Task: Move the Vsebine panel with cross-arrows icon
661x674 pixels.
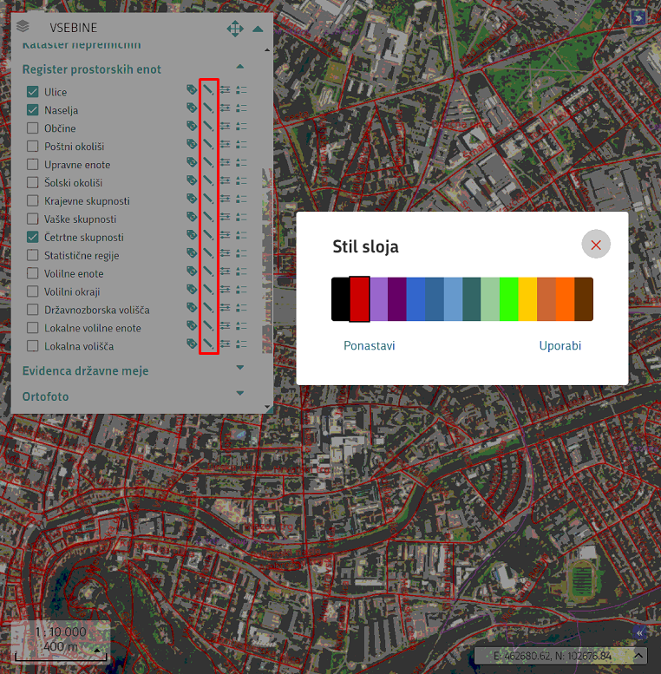Action: point(235,29)
